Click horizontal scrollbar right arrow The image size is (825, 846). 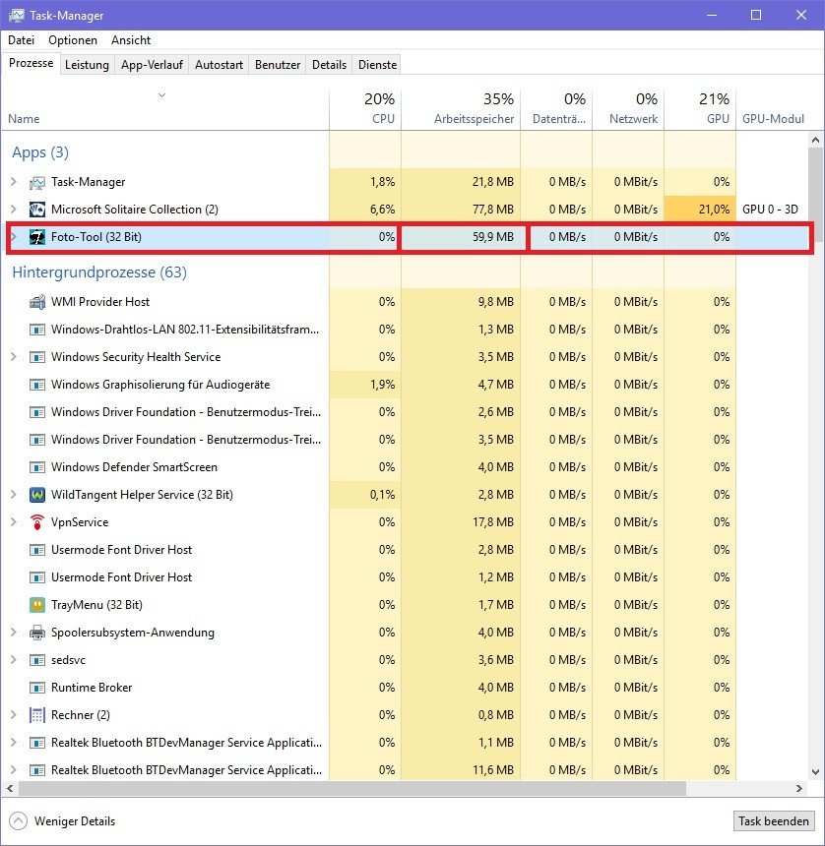[799, 788]
